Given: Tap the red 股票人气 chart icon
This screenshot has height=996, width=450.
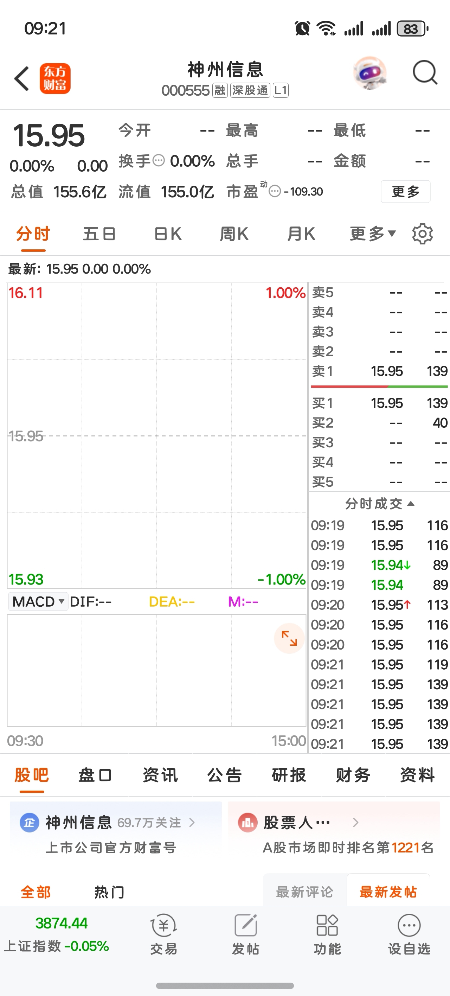Looking at the screenshot, I should [248, 822].
